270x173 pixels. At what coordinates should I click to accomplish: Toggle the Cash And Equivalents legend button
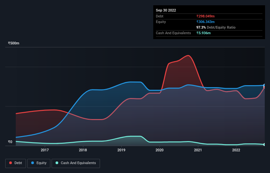coord(76,163)
